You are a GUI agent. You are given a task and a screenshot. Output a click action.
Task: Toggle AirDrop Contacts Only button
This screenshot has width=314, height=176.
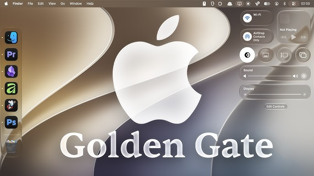point(247,37)
